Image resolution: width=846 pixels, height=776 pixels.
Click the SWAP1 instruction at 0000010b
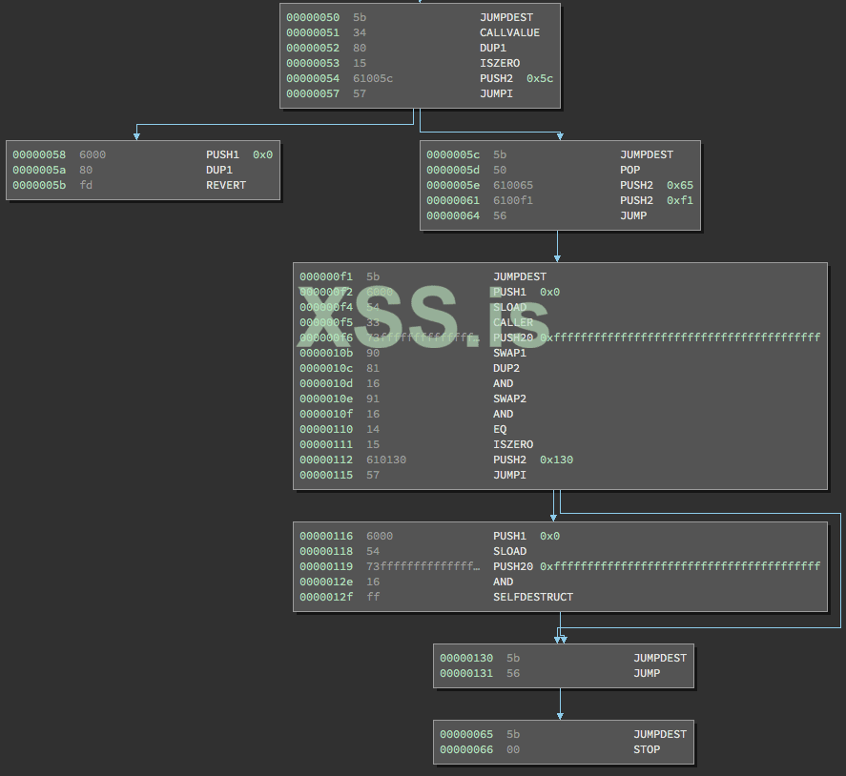point(509,353)
